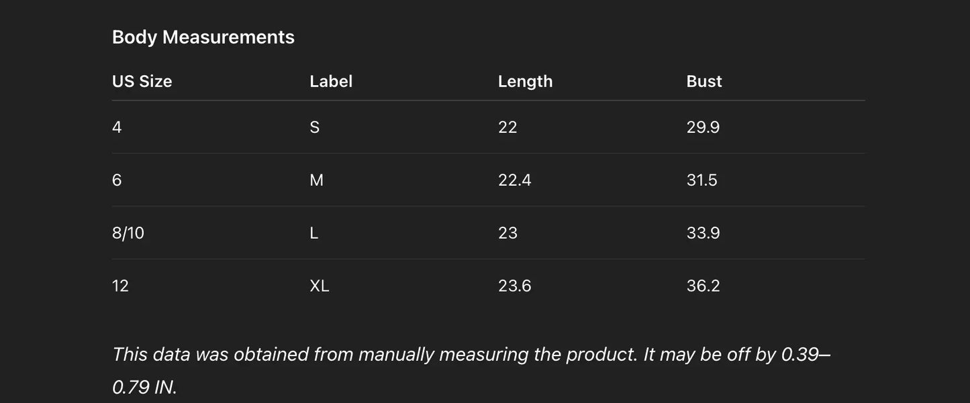Click bust value 31.5
The height and width of the screenshot is (403, 970).
pyautogui.click(x=701, y=180)
